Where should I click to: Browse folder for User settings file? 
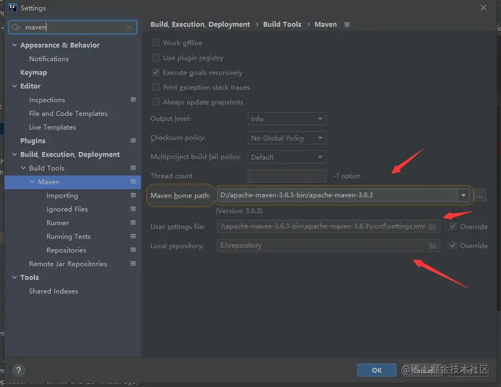(x=433, y=226)
